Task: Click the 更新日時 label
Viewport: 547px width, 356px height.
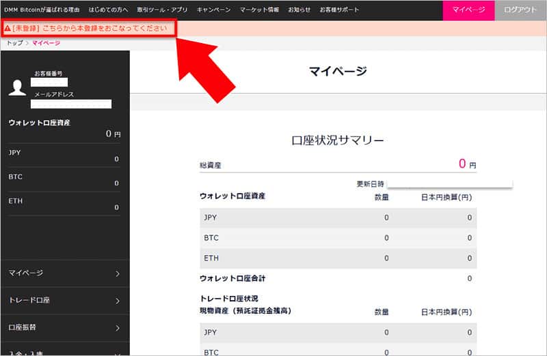Action: pos(370,183)
